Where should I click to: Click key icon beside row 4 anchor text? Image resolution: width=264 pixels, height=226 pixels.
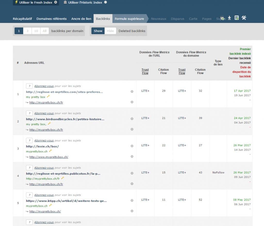click(x=63, y=178)
